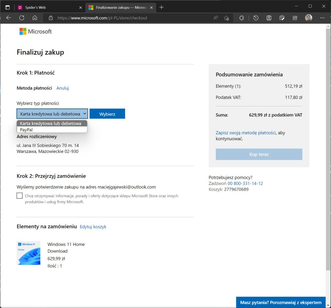Start Read Aloud from the address bar
Image resolution: width=331 pixels, height=308 pixels.
(x=215, y=18)
